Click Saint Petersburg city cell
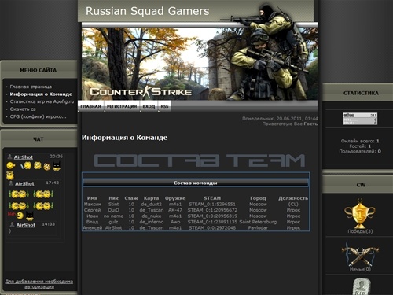393x295 pixels. tap(258, 222)
